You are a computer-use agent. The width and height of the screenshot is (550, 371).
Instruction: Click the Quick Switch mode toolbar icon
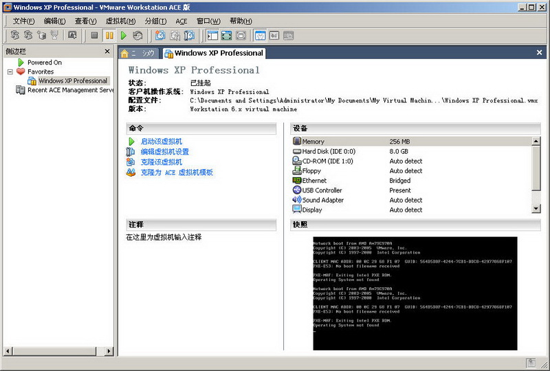(241, 36)
